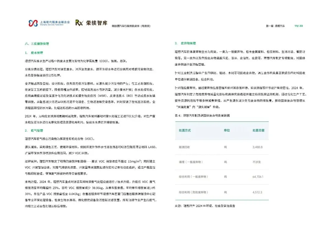
Task: Select the subheading 2. 废气管理
Action: (x=34, y=131)
